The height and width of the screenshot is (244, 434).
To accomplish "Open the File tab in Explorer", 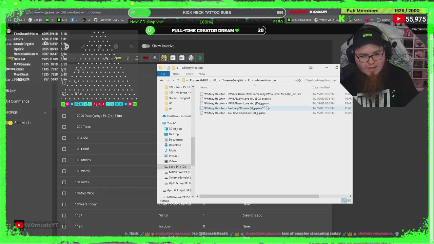I will 163,74.
